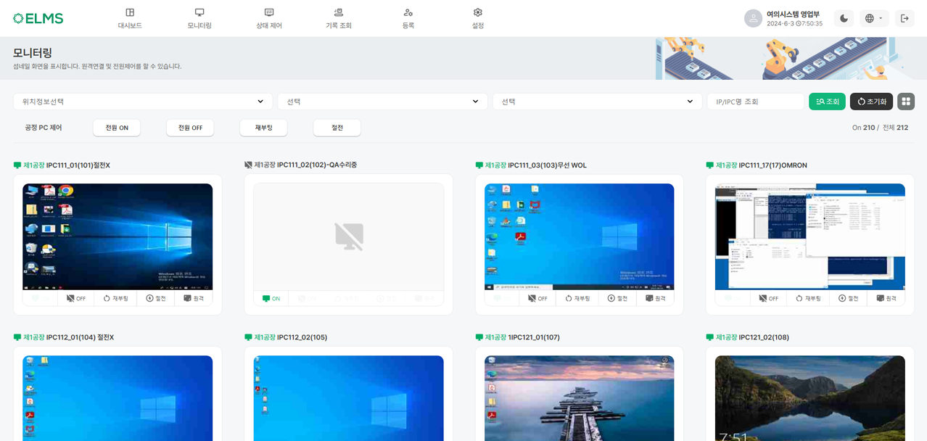Open the third 선택 dropdown

click(597, 102)
